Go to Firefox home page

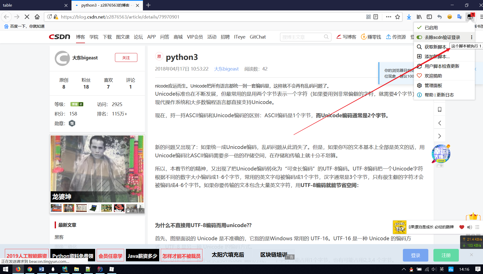[37, 17]
